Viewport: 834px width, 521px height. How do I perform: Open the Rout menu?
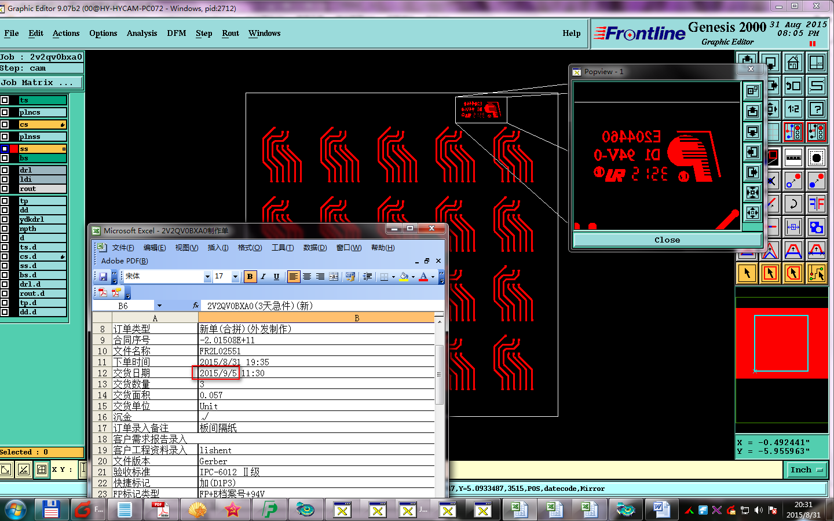(231, 34)
